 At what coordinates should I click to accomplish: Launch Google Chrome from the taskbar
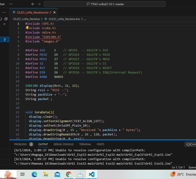pyautogui.click(x=69, y=174)
